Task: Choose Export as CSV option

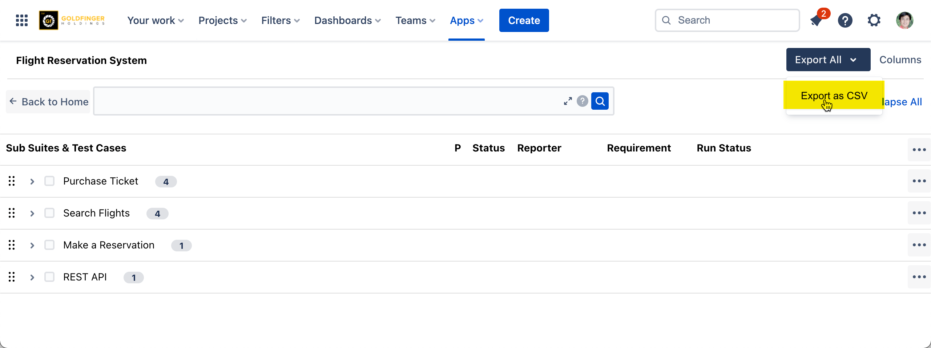Action: [x=834, y=96]
